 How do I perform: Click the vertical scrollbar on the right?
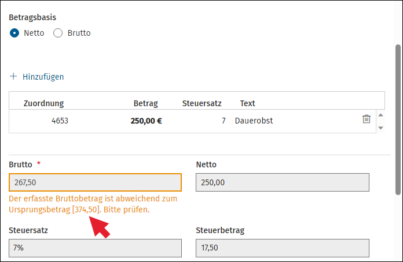[398, 119]
